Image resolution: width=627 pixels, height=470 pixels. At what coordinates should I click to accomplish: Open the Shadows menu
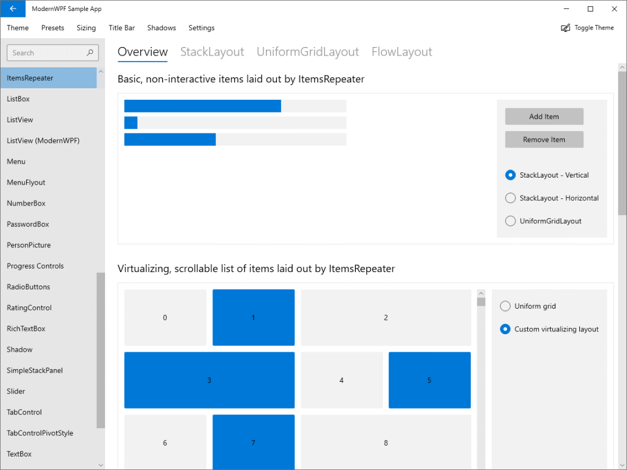click(161, 27)
